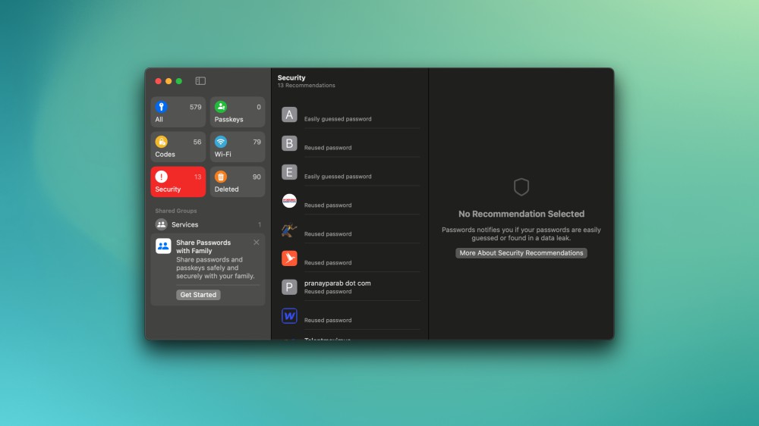
Task: Select the 'E' entry with easily guessed password
Action: (x=351, y=172)
